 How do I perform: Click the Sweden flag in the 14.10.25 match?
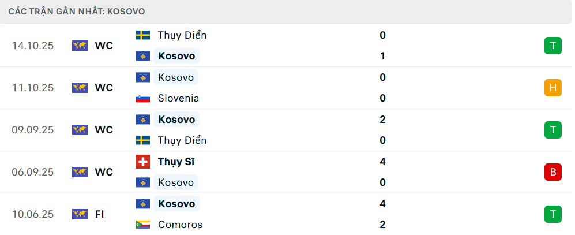click(142, 35)
